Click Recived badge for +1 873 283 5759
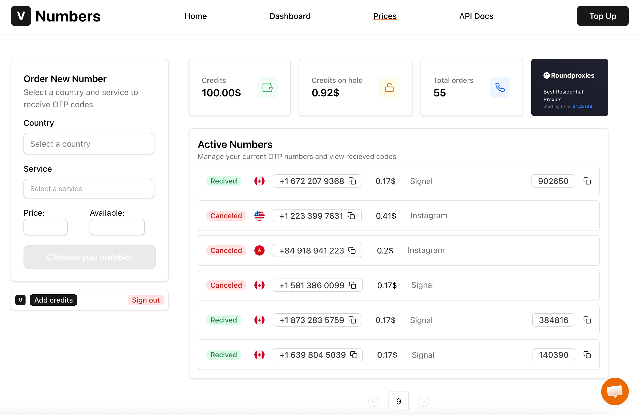This screenshot has height=415, width=639. click(223, 320)
